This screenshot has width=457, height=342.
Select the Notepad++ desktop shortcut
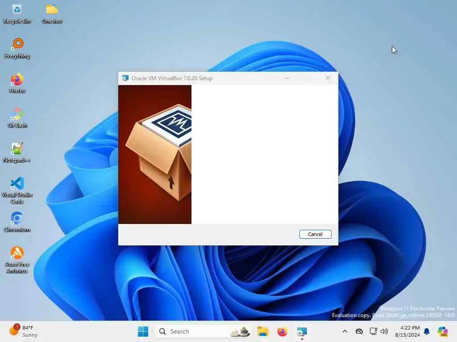coord(17,153)
